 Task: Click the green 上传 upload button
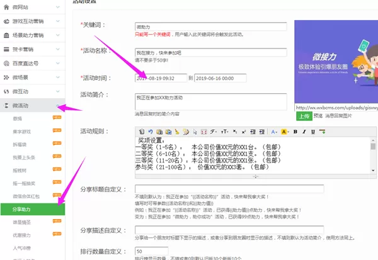click(304, 116)
